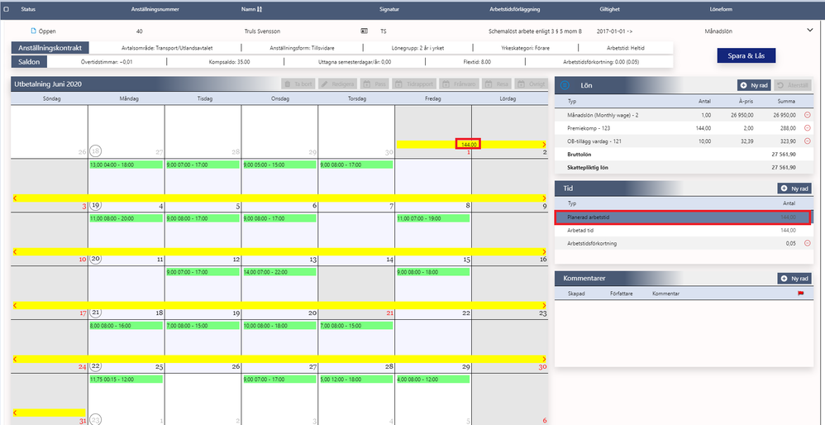Click the red flag in Kommentarer header
Viewport: 825px width, 425px height.
[x=801, y=294]
